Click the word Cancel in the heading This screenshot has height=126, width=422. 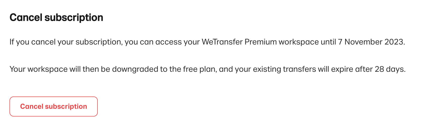click(x=26, y=17)
